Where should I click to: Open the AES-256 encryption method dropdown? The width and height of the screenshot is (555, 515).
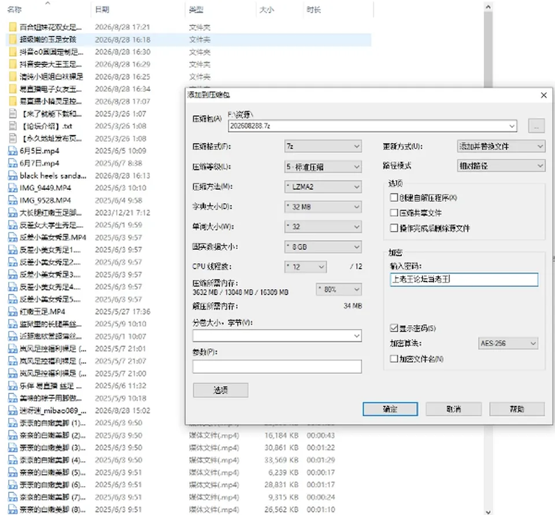(508, 343)
